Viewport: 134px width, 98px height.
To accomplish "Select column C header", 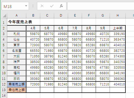I will tap(47, 15).
